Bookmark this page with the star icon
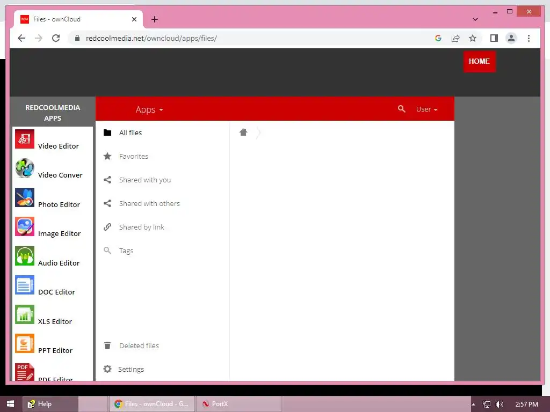 pos(473,38)
